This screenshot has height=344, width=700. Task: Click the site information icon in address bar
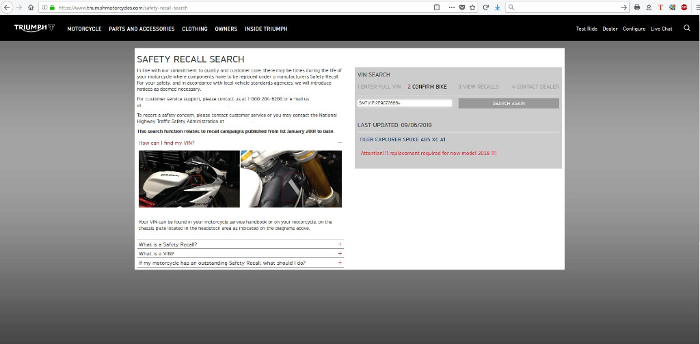[44, 8]
